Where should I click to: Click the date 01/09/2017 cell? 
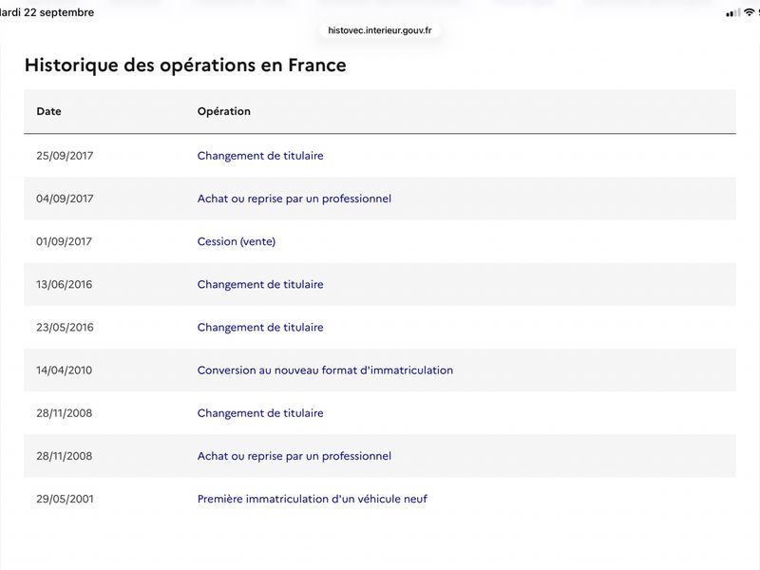[x=64, y=241]
